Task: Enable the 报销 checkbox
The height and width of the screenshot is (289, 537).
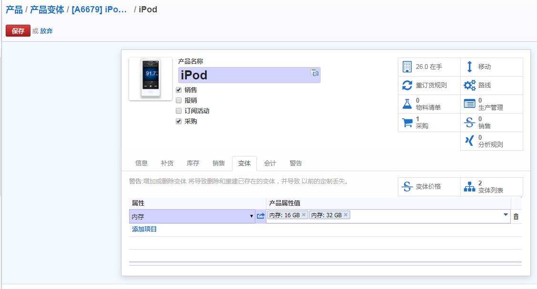Action: tap(178, 100)
